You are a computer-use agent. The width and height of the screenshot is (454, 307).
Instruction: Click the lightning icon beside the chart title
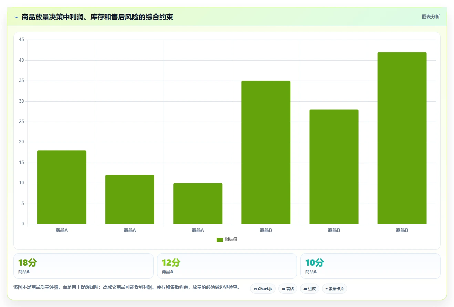pos(16,17)
